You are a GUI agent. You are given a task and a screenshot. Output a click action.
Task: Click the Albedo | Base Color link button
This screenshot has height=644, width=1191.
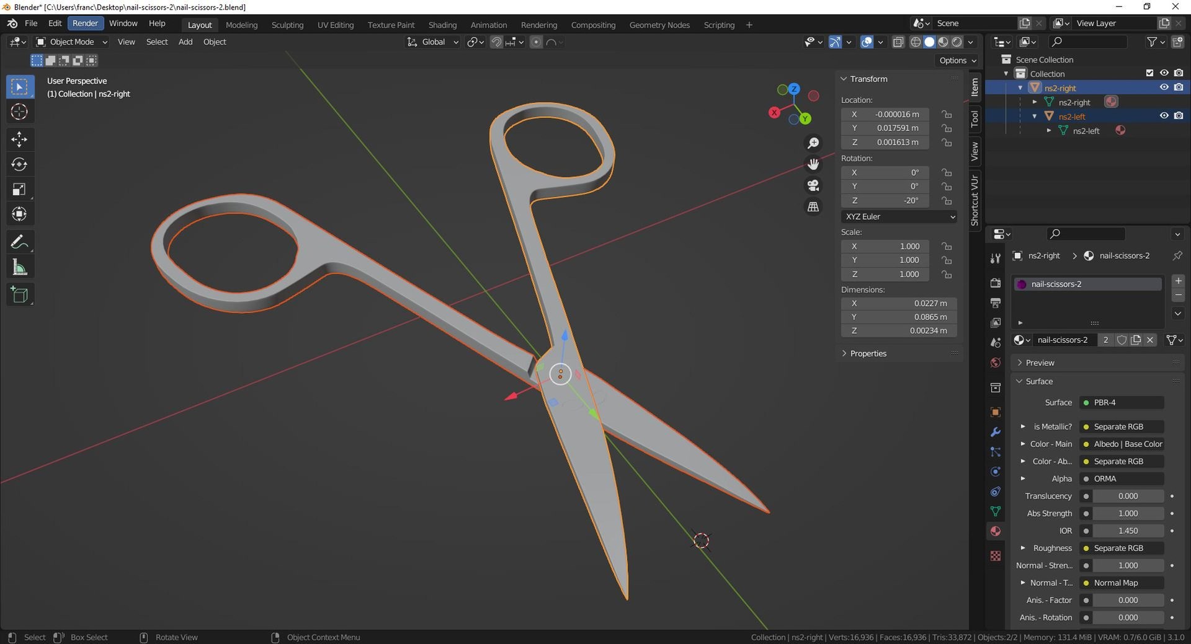coord(1122,444)
